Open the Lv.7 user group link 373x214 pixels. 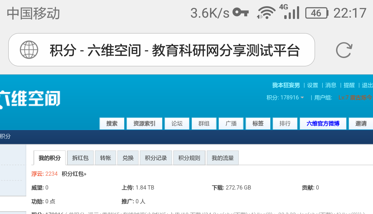coord(355,97)
